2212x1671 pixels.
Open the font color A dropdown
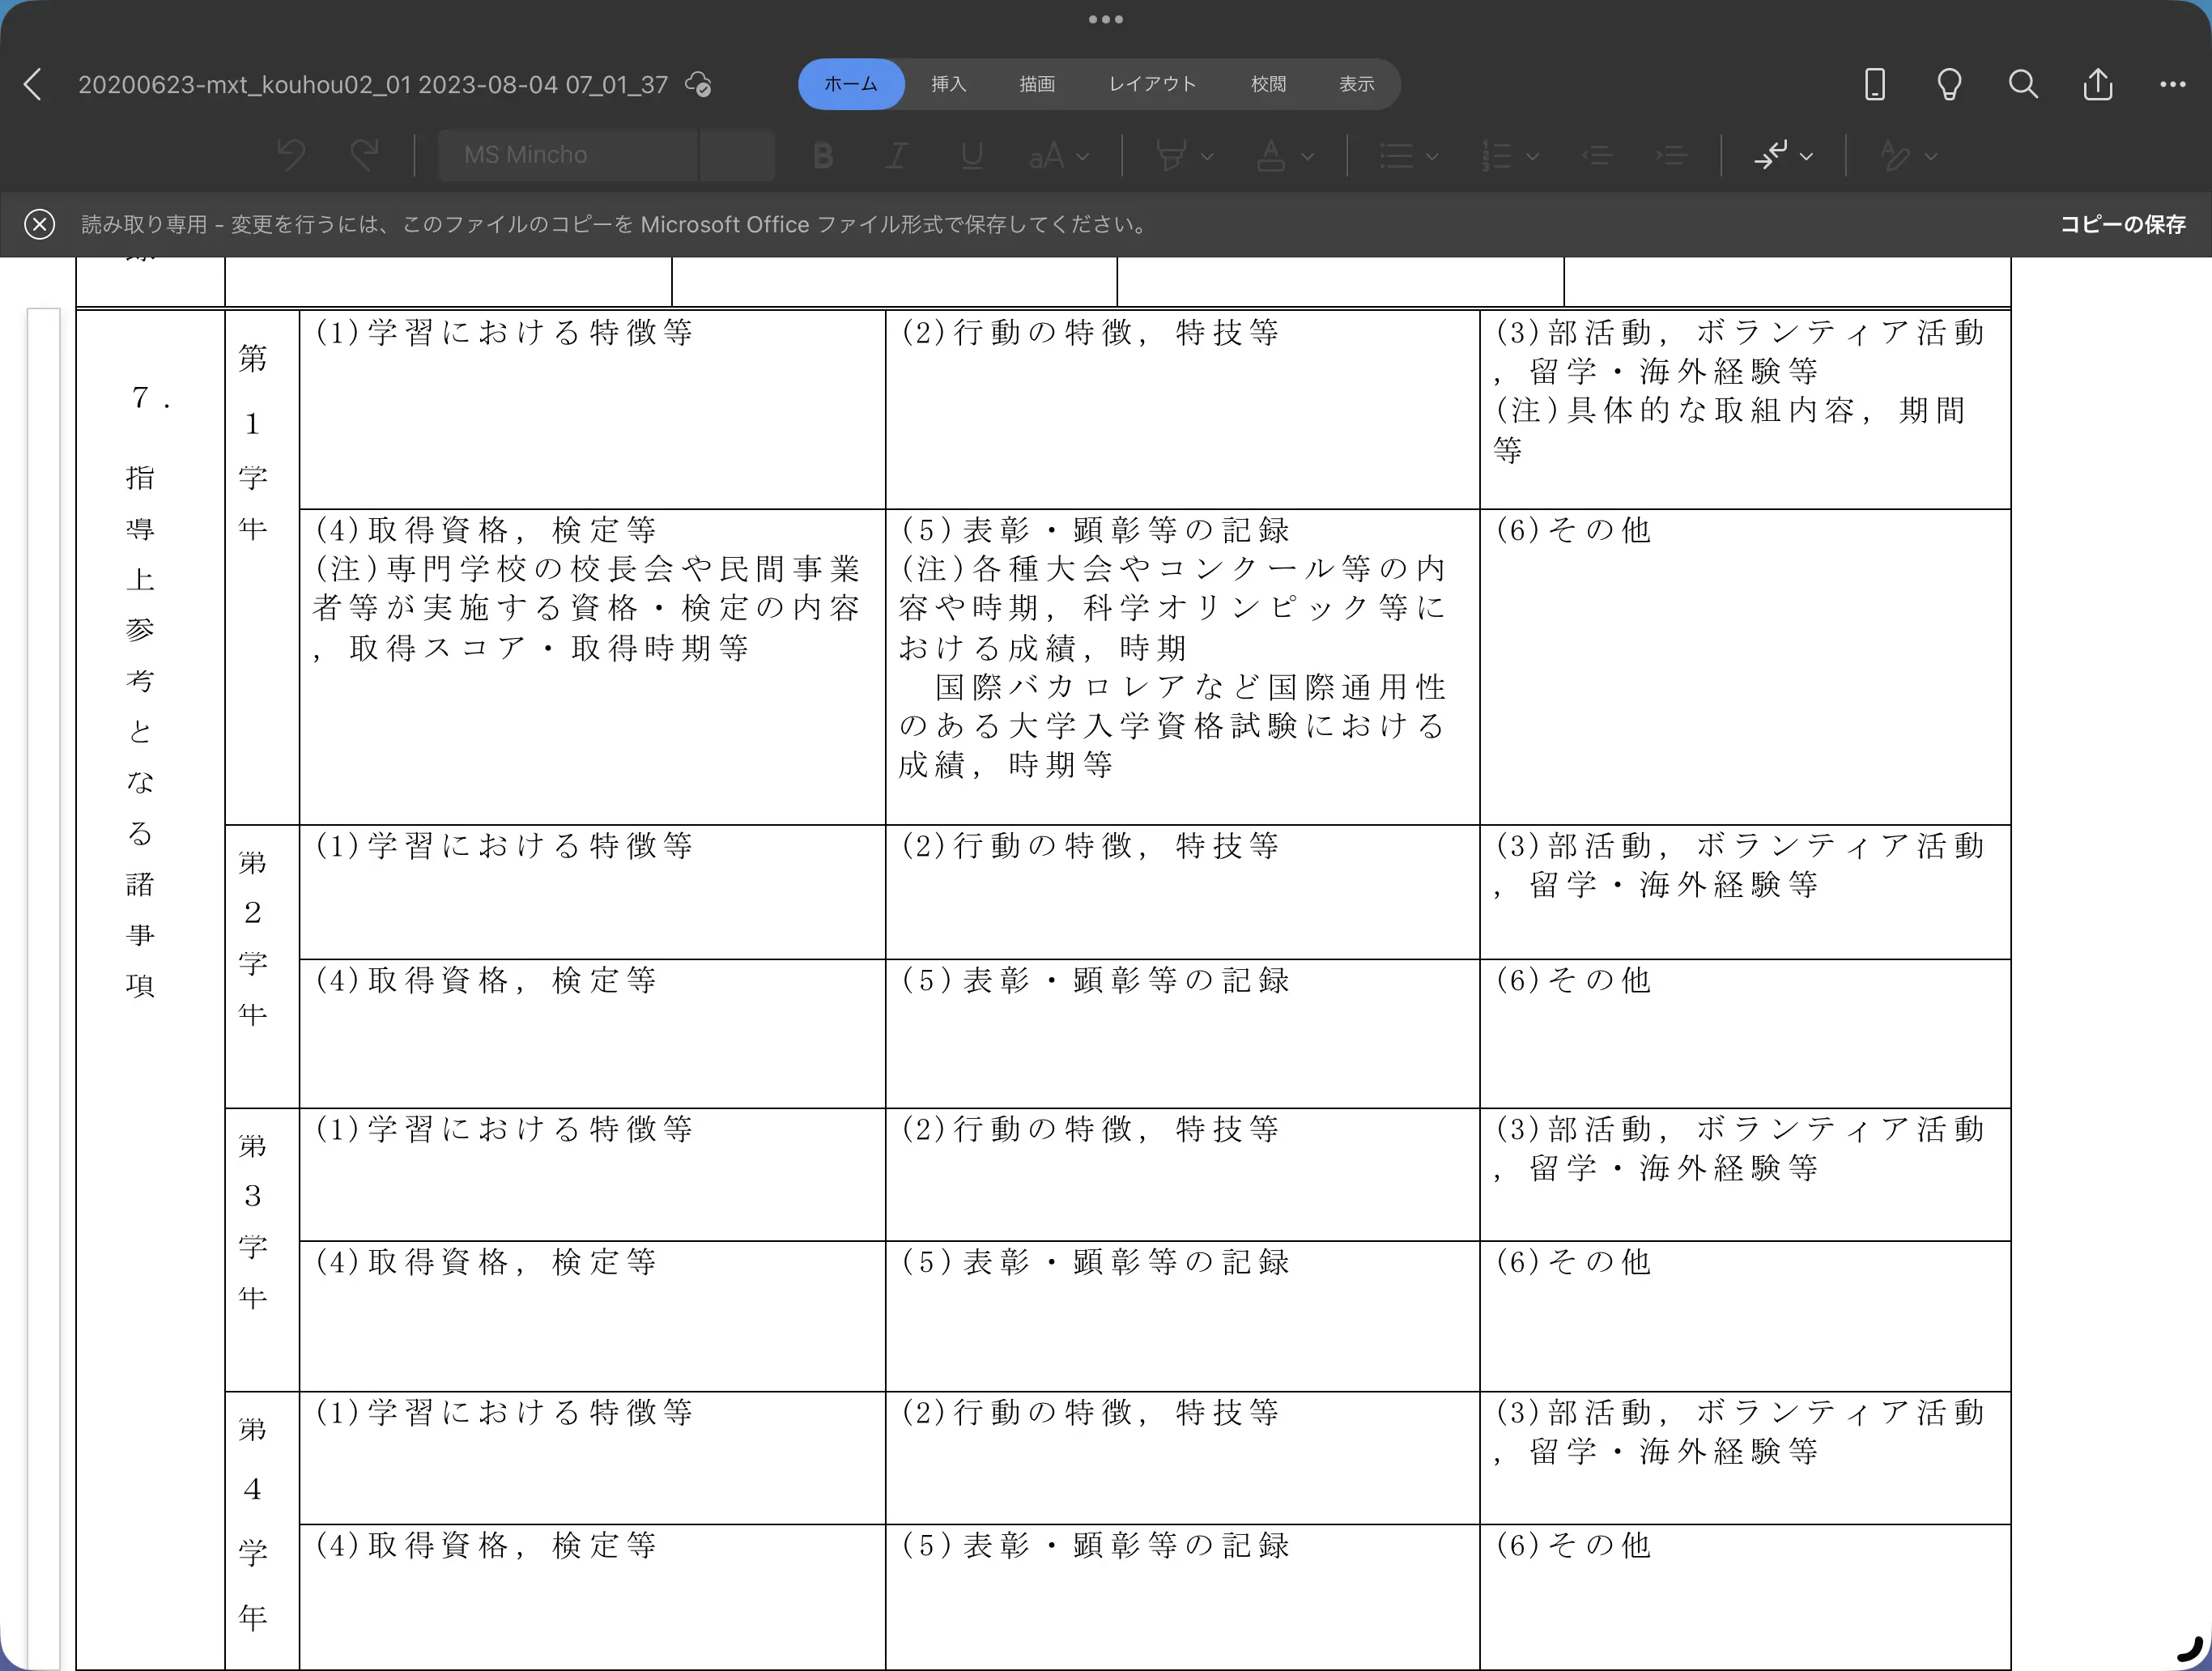coord(1285,156)
